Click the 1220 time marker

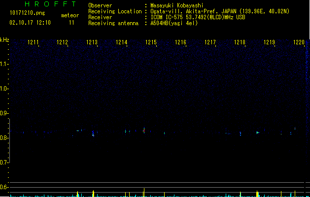(299, 42)
